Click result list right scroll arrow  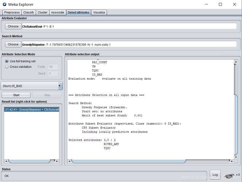(57, 161)
